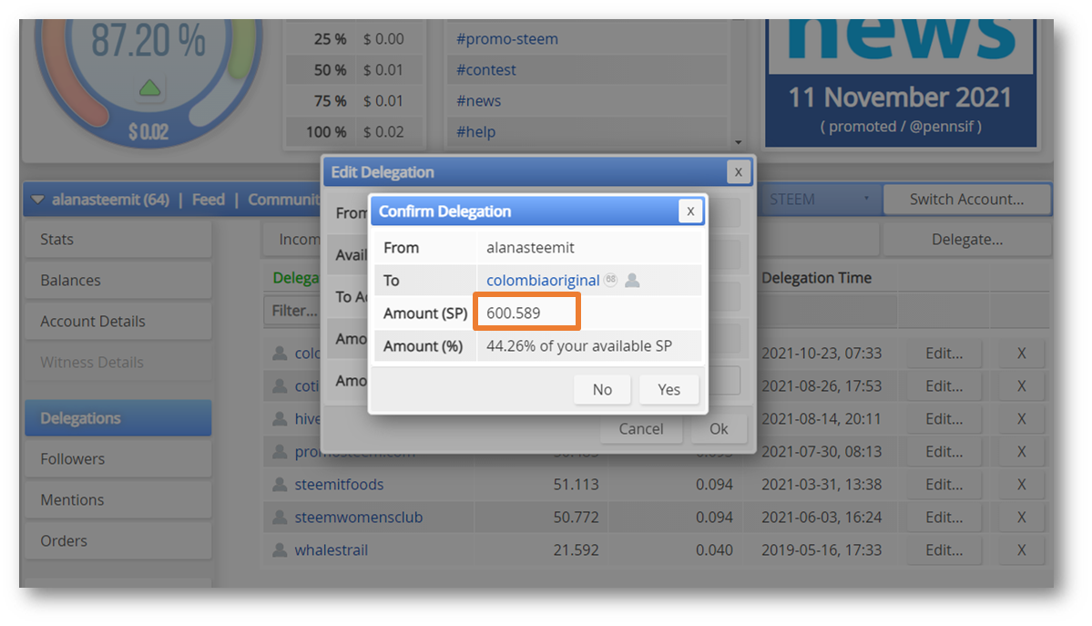This screenshot has width=1092, height=626.
Task: Open the steemitfoods account link
Action: (x=339, y=485)
